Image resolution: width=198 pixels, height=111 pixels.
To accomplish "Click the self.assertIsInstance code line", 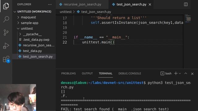I will point(137,23).
